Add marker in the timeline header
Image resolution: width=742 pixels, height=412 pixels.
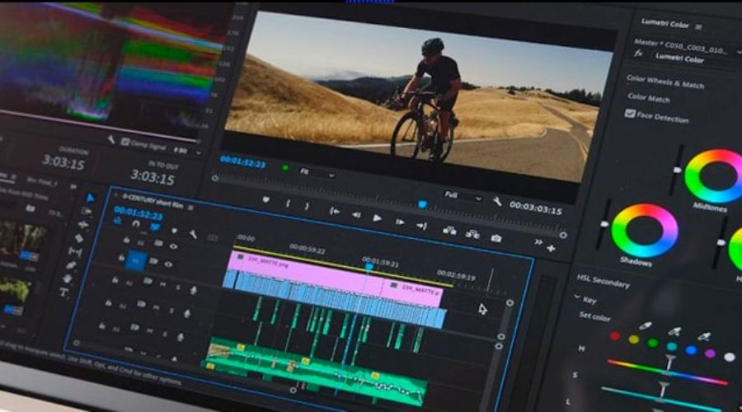coord(174,231)
